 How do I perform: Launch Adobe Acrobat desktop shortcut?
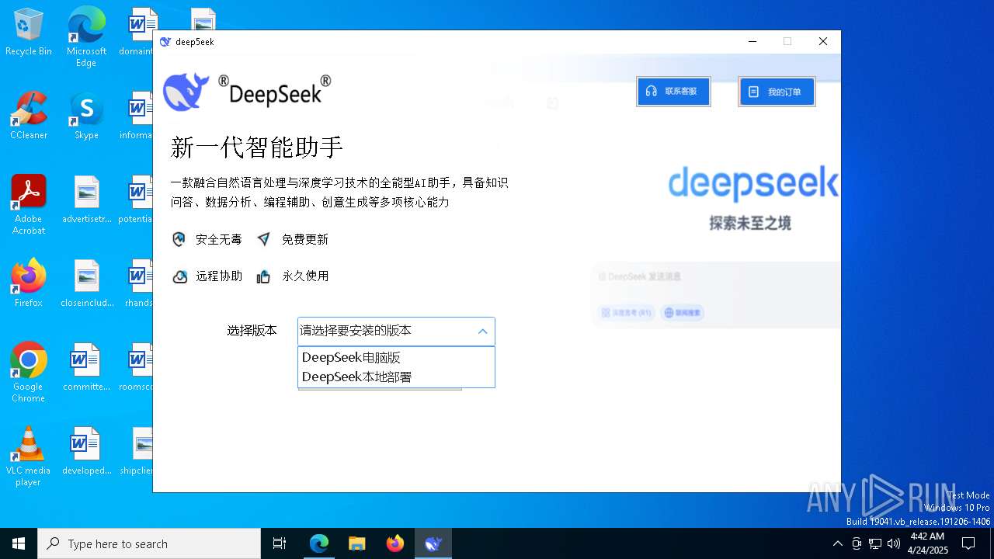click(x=29, y=204)
